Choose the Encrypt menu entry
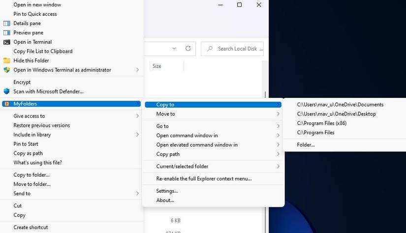The height and width of the screenshot is (233, 406). [x=22, y=82]
